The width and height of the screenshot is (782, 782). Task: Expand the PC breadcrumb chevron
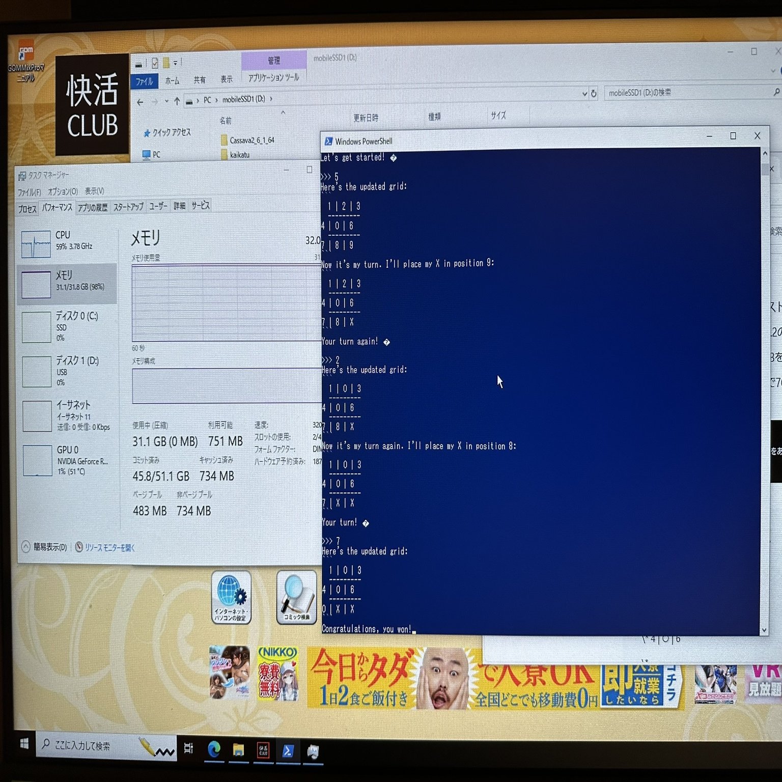pos(216,100)
